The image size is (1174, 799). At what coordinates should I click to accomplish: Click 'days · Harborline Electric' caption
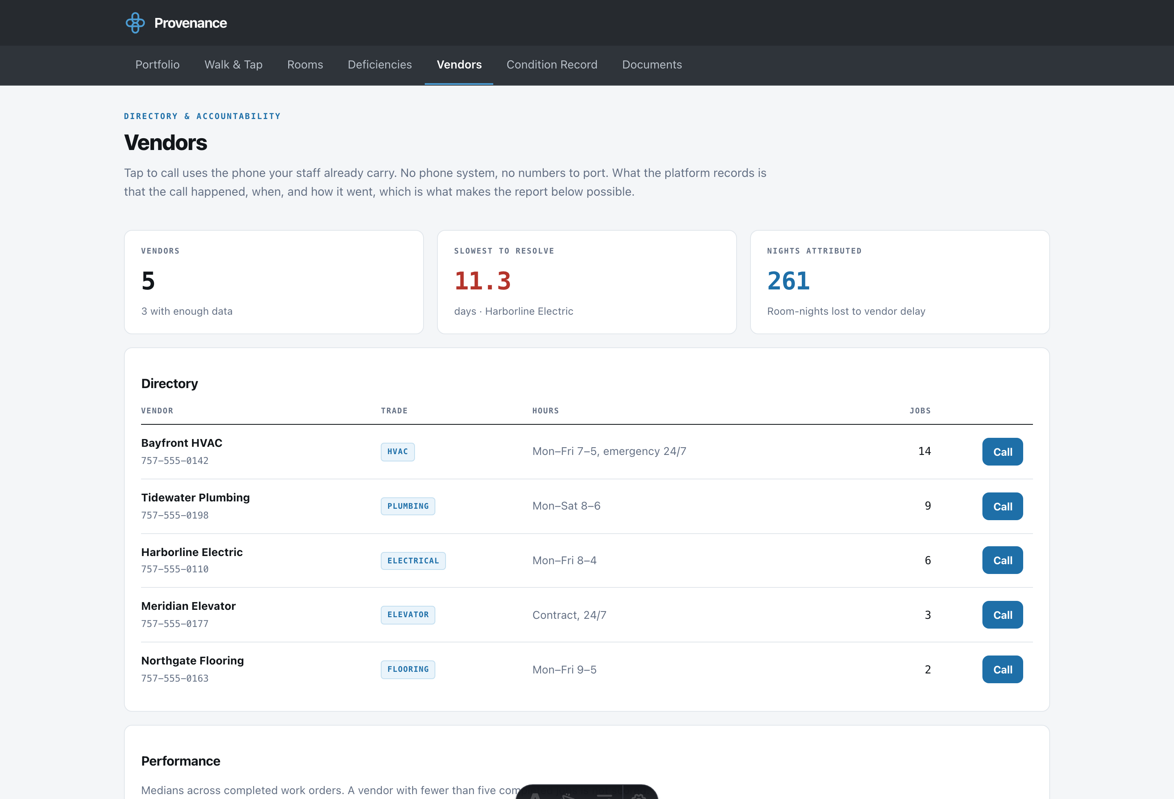(x=513, y=311)
